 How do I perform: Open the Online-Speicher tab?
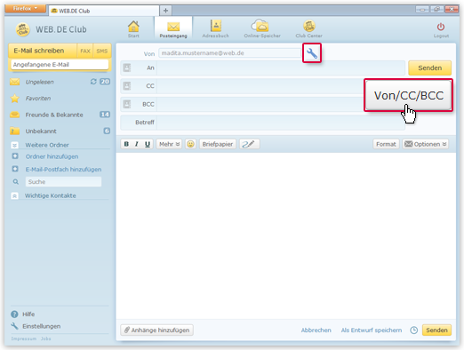coord(262,29)
